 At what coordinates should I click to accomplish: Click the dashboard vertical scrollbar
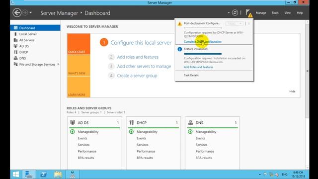click(308, 71)
